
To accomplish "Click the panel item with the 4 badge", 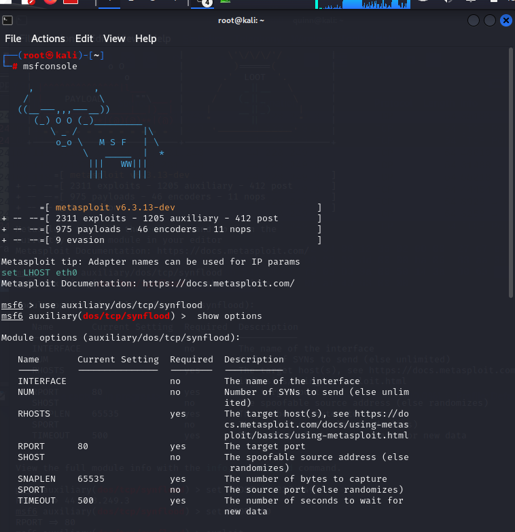I will point(202,3).
